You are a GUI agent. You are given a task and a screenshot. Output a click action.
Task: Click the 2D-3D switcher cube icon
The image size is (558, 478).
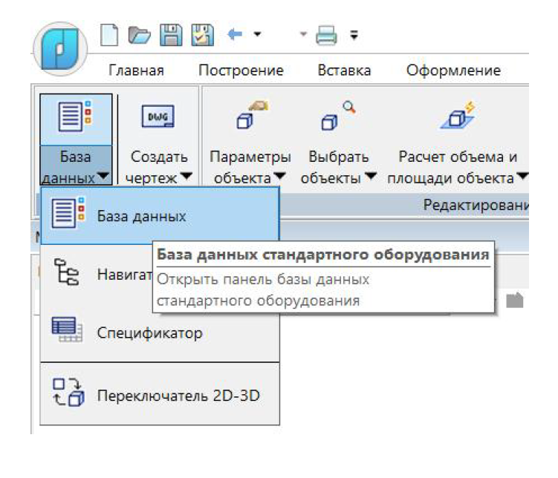(x=68, y=392)
